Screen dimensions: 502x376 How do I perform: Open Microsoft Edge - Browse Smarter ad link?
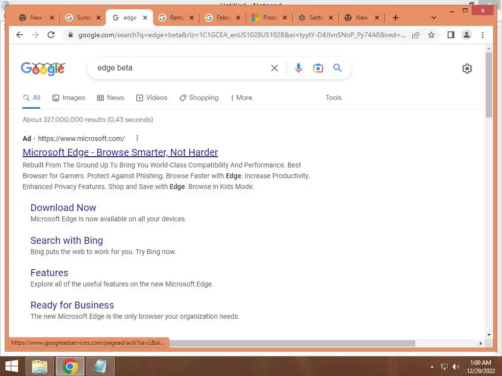tap(120, 153)
